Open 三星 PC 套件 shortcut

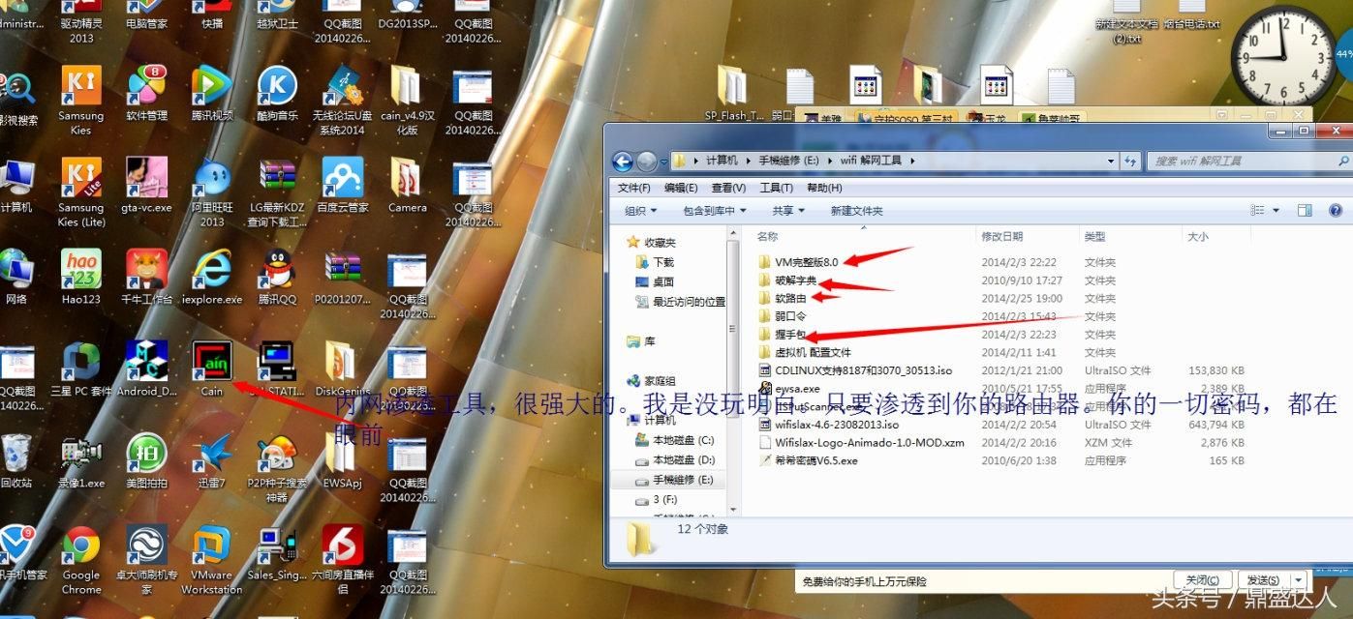click(81, 368)
